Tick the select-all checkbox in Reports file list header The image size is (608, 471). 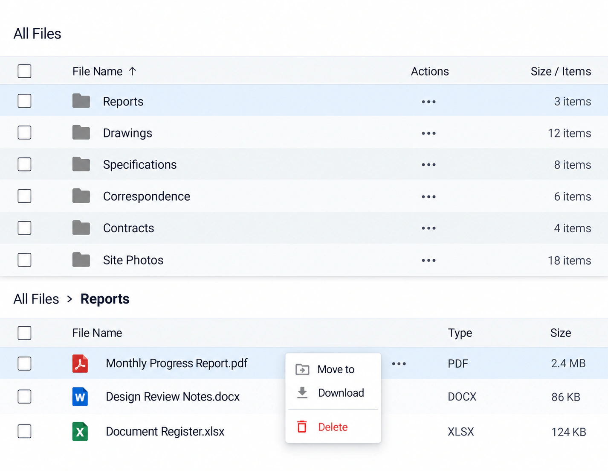point(24,333)
